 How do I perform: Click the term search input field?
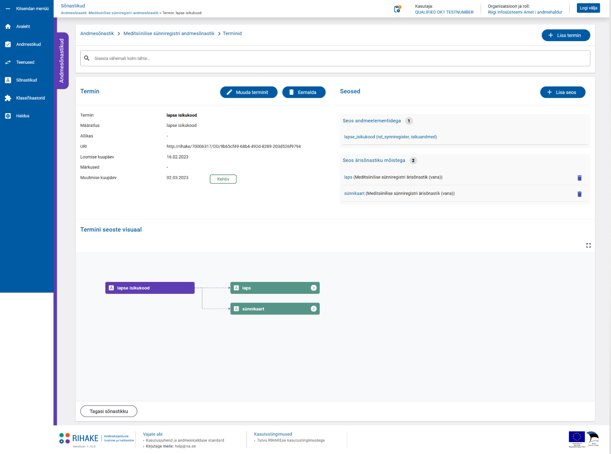tap(335, 58)
